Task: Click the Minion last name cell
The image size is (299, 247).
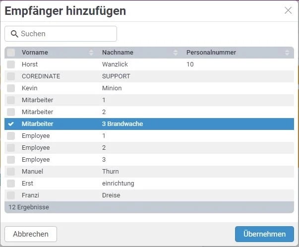Action: pos(112,88)
